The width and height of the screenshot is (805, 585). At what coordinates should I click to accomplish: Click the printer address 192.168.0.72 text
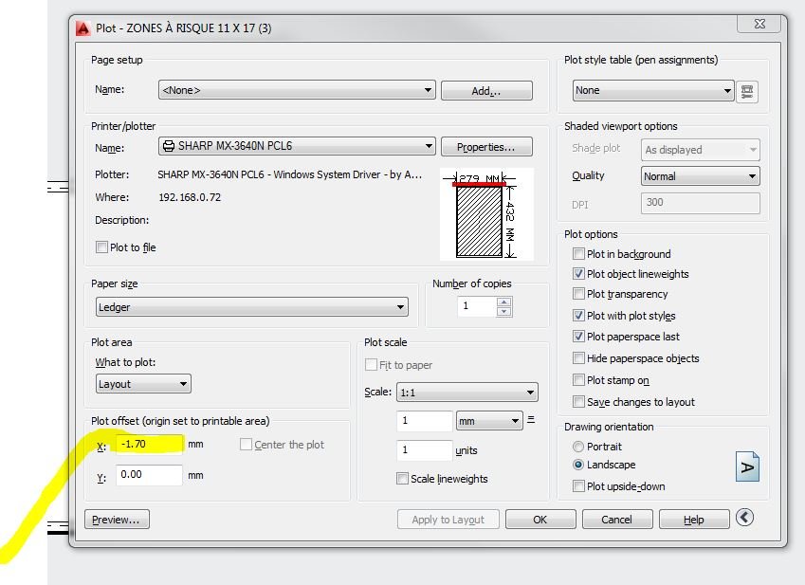click(x=190, y=197)
